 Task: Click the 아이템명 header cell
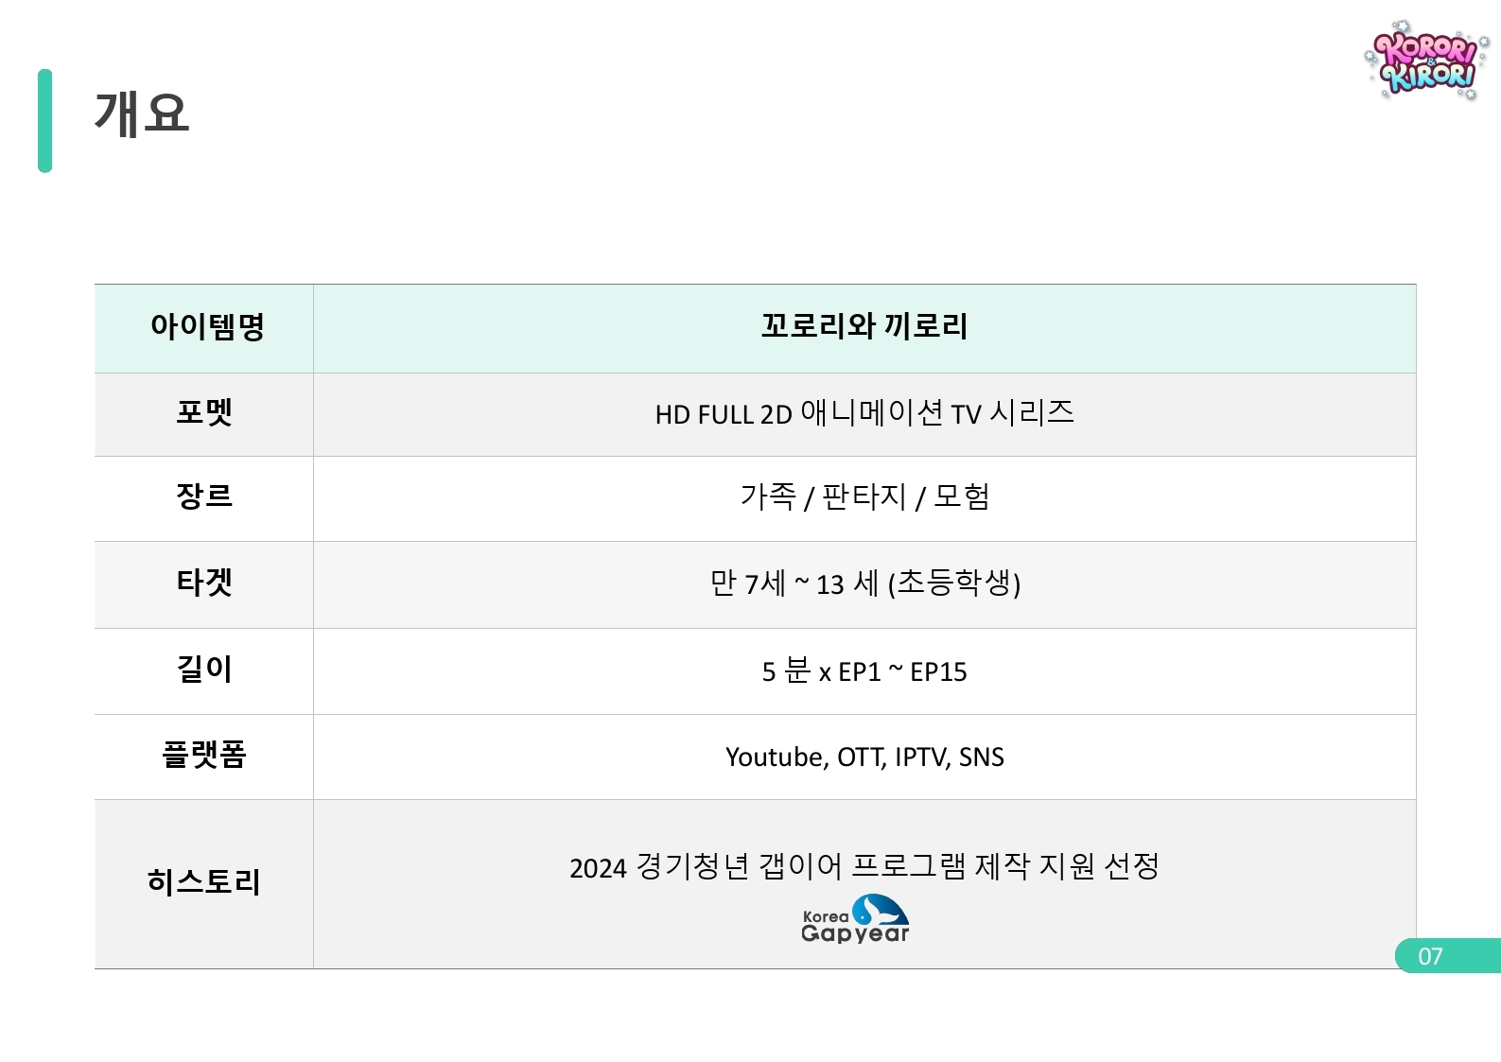click(x=204, y=328)
